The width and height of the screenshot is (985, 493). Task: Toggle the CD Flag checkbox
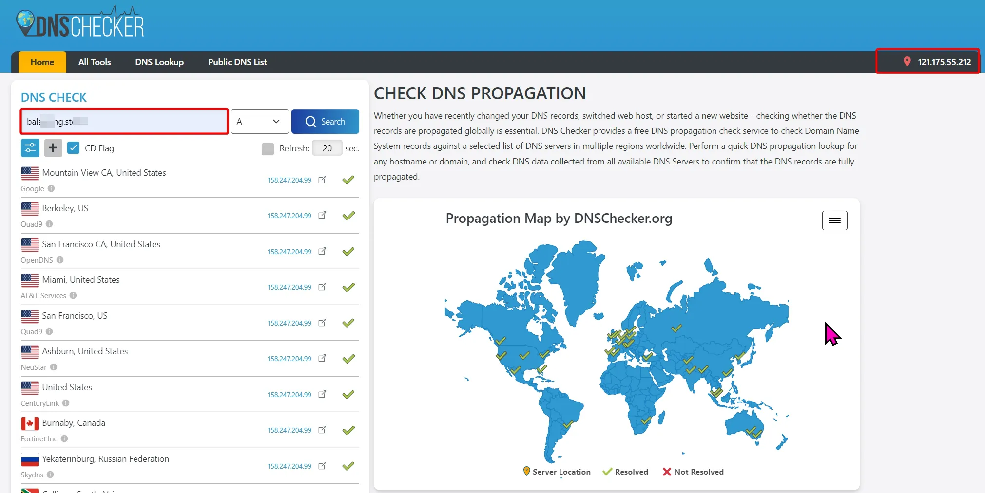(x=74, y=148)
